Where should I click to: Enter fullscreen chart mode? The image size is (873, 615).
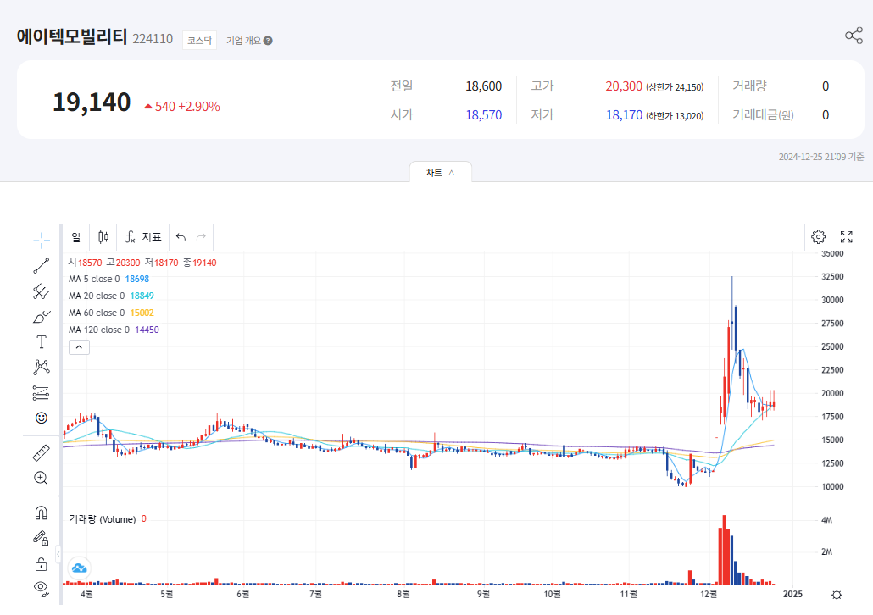(x=846, y=237)
